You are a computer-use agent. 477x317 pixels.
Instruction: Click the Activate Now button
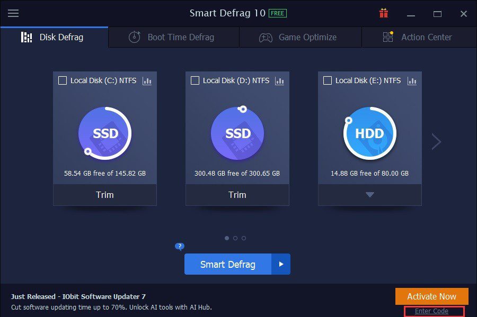pyautogui.click(x=432, y=296)
